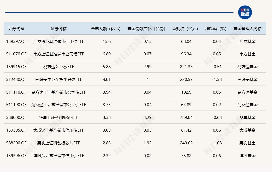Select the 基金管理人简称 column header
Screen dimensions: 272x172
click(247, 29)
